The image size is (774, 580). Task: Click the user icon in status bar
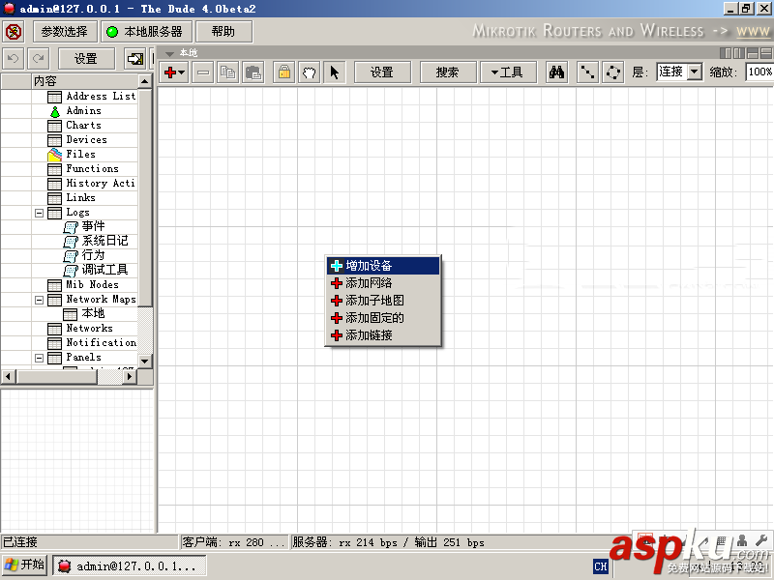(742, 541)
